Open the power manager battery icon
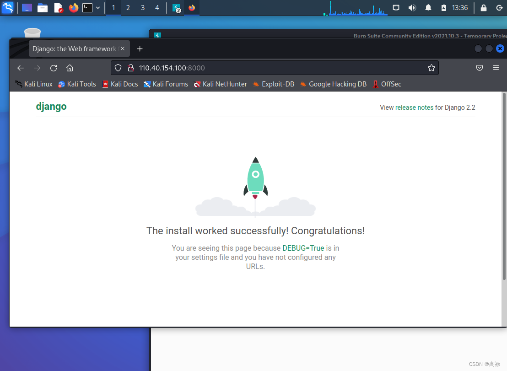The height and width of the screenshot is (371, 507). point(444,8)
